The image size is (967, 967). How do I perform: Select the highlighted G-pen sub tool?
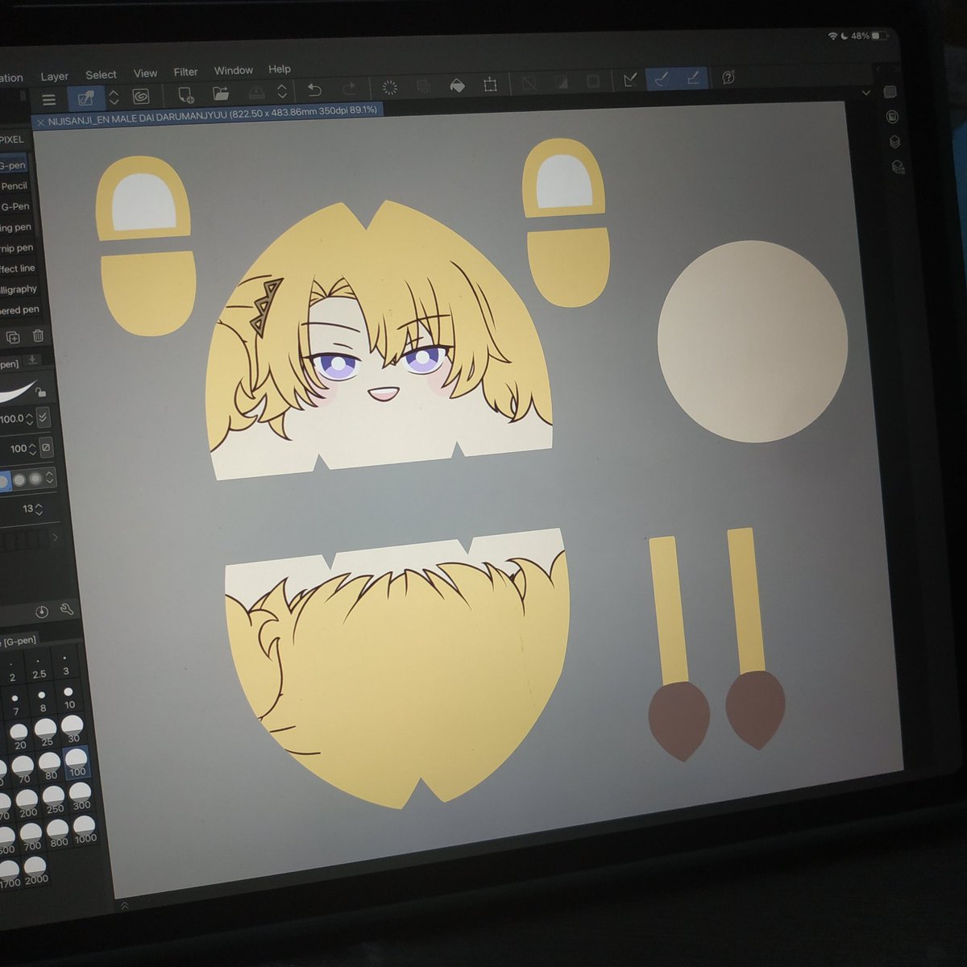point(13,165)
